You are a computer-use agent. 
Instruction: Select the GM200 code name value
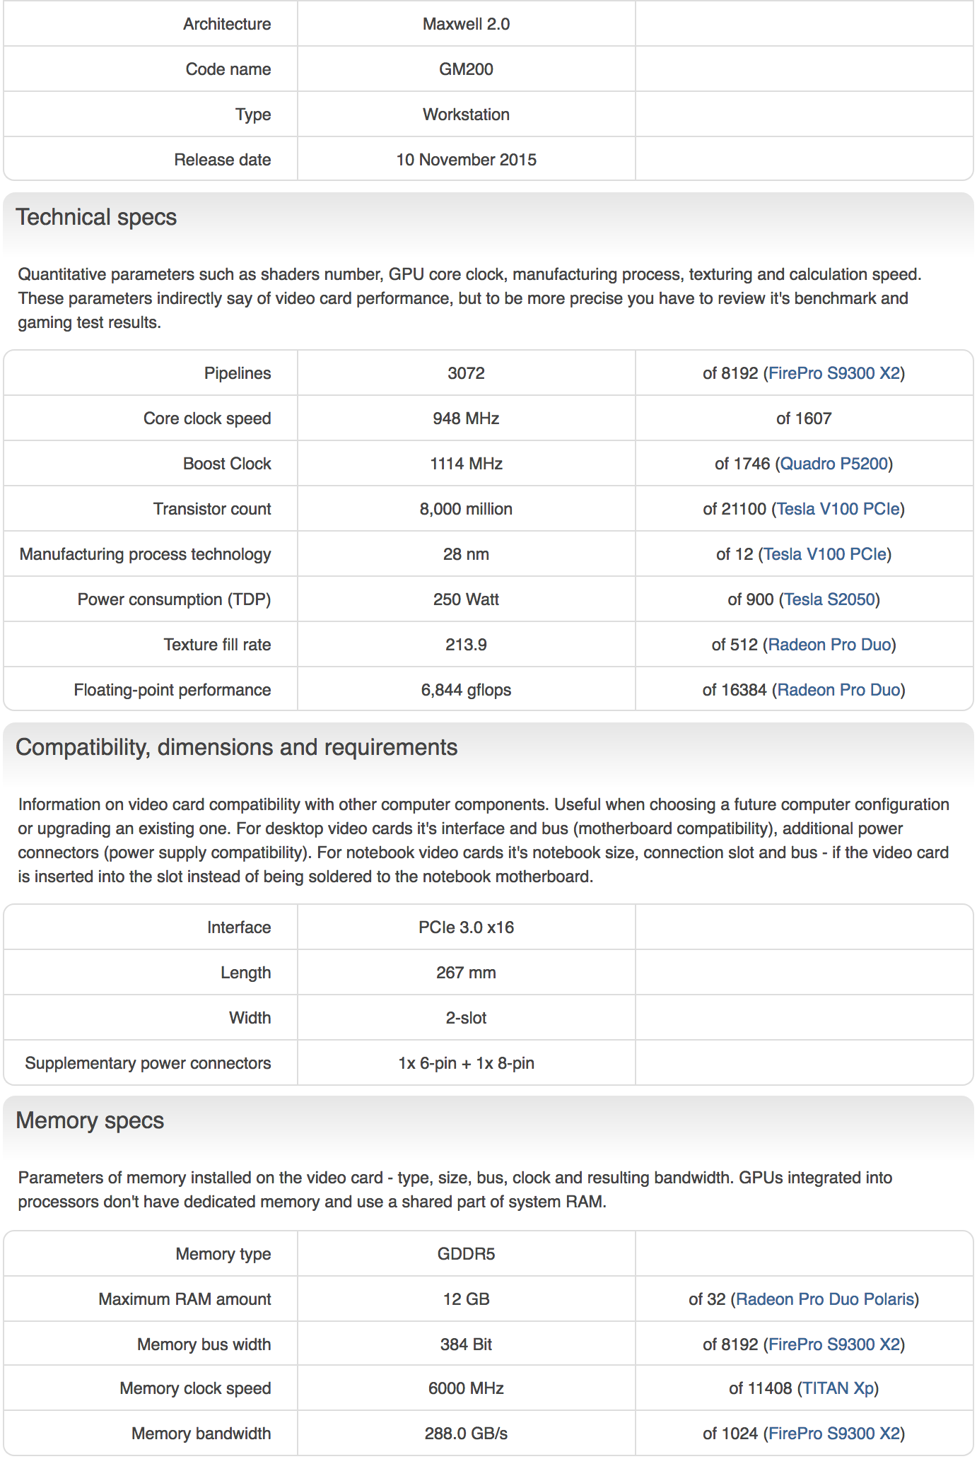[467, 69]
